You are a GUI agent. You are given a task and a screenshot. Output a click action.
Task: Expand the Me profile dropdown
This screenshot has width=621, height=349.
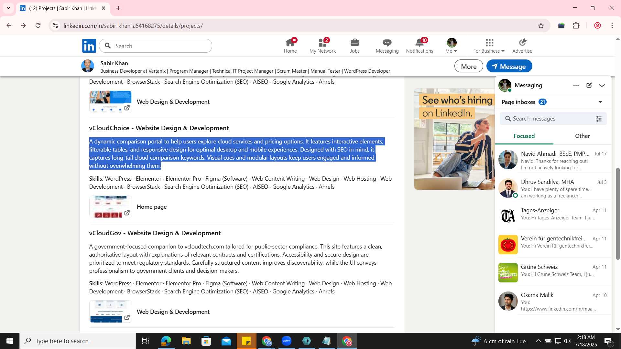(x=452, y=46)
